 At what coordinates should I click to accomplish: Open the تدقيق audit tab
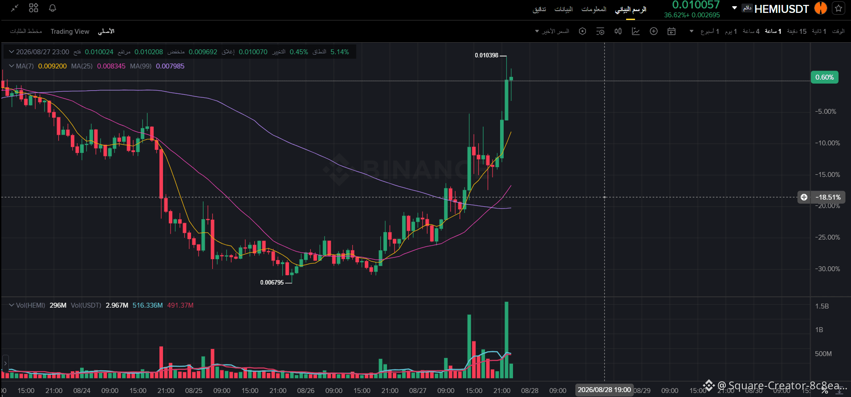pos(539,9)
